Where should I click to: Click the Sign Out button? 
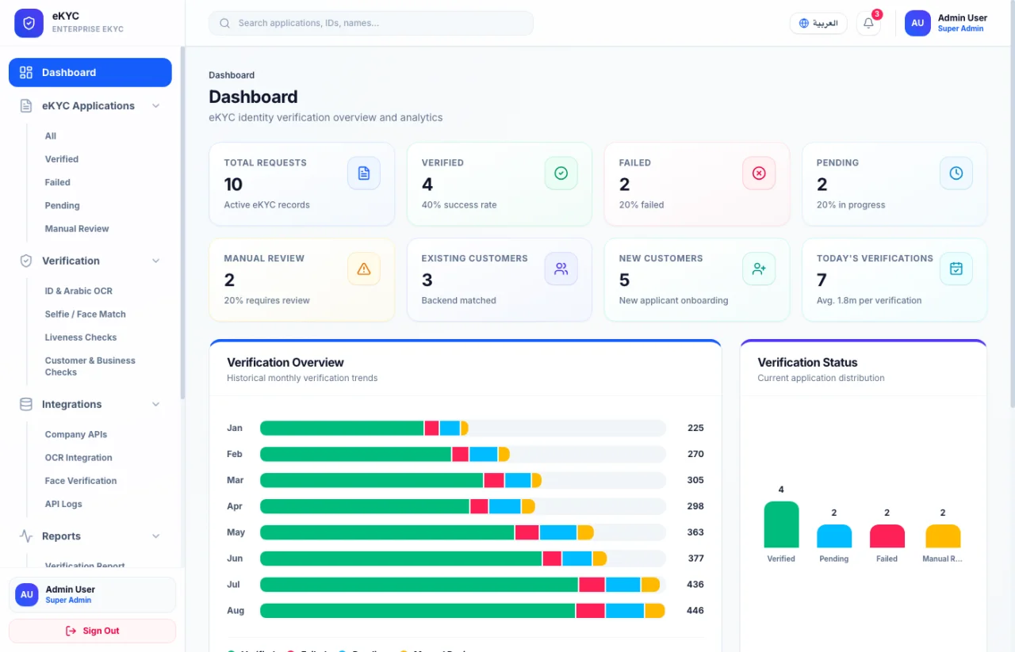92,631
